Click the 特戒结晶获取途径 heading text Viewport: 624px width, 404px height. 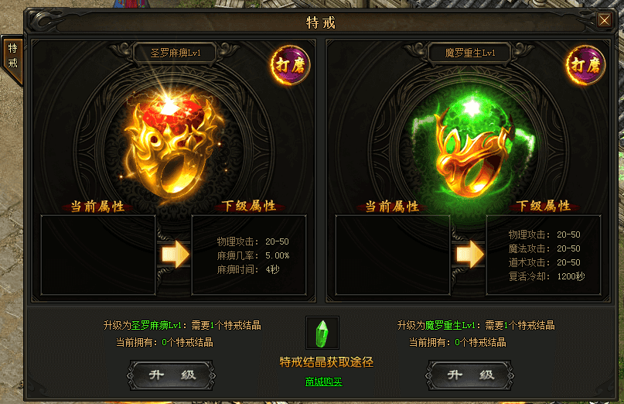(326, 361)
